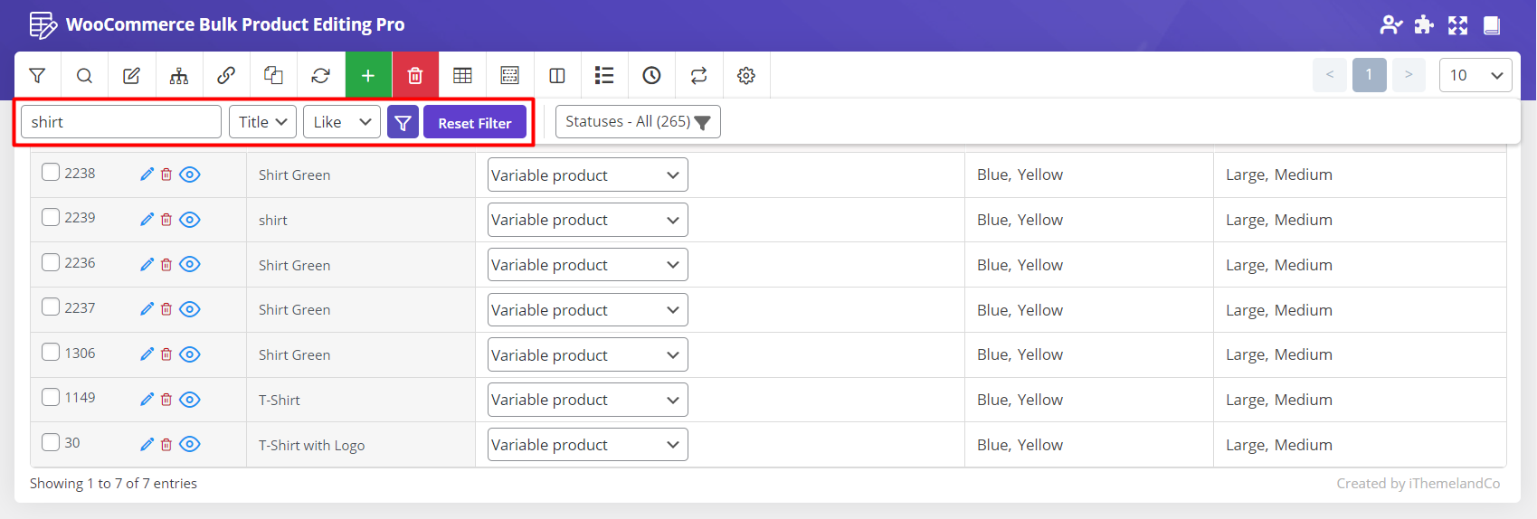Expand the Like operator dropdown
Viewport: 1537px width, 519px height.
coord(342,122)
